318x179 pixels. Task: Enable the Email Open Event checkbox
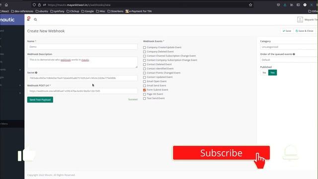coord(145,82)
